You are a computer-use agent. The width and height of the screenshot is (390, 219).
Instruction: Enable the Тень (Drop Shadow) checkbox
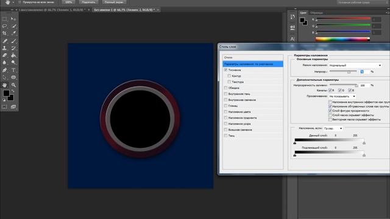pos(225,136)
